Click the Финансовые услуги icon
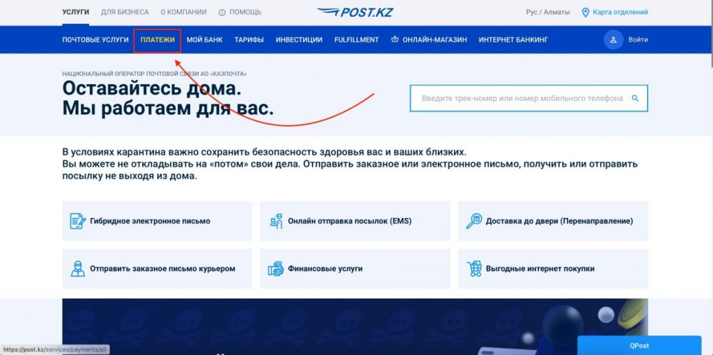This screenshot has height=355, width=713. point(276,269)
